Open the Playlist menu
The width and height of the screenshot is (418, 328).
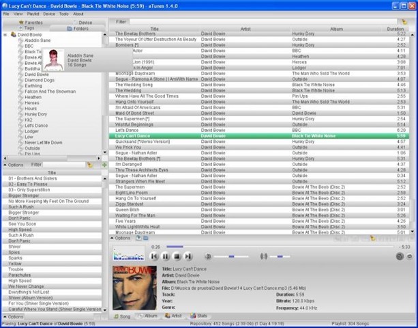click(x=33, y=14)
